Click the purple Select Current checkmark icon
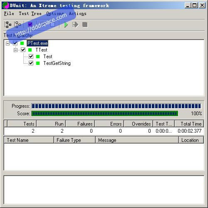Viewport: 208px width, 208px height. click(30, 25)
